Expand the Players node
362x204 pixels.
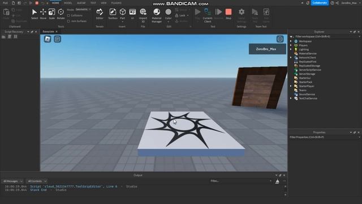291,45
